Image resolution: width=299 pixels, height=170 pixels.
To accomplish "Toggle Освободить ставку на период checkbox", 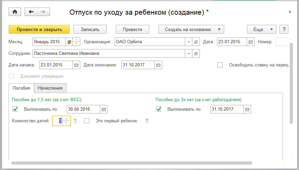I will coord(220,65).
